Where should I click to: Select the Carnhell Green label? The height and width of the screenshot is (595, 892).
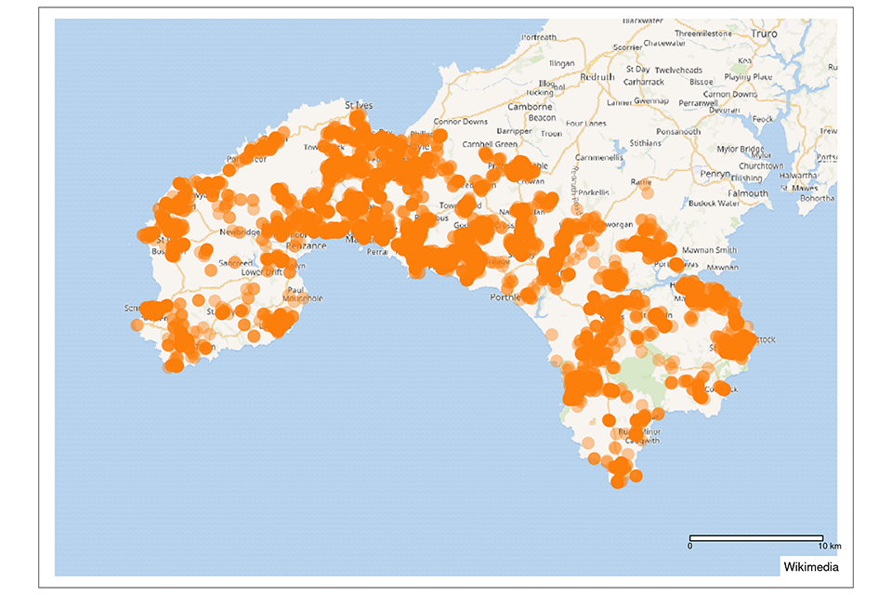point(492,144)
